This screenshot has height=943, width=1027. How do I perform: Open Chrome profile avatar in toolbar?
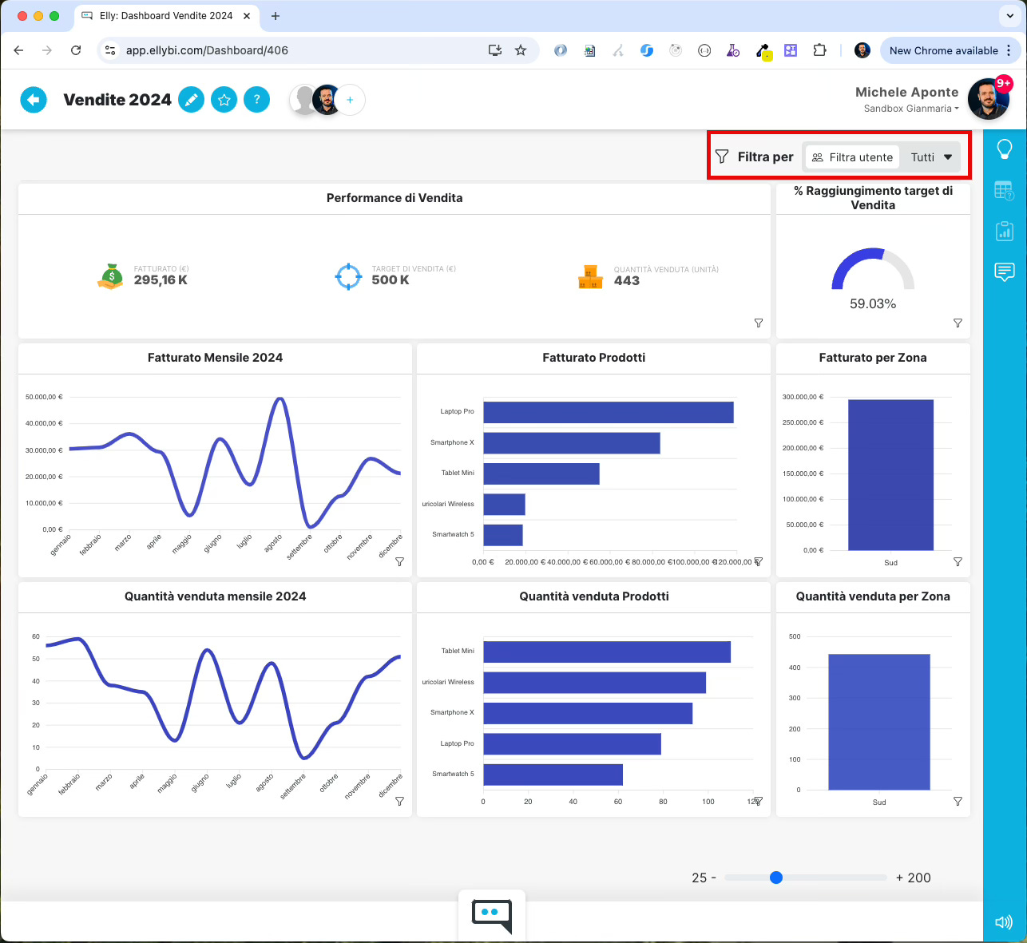862,50
